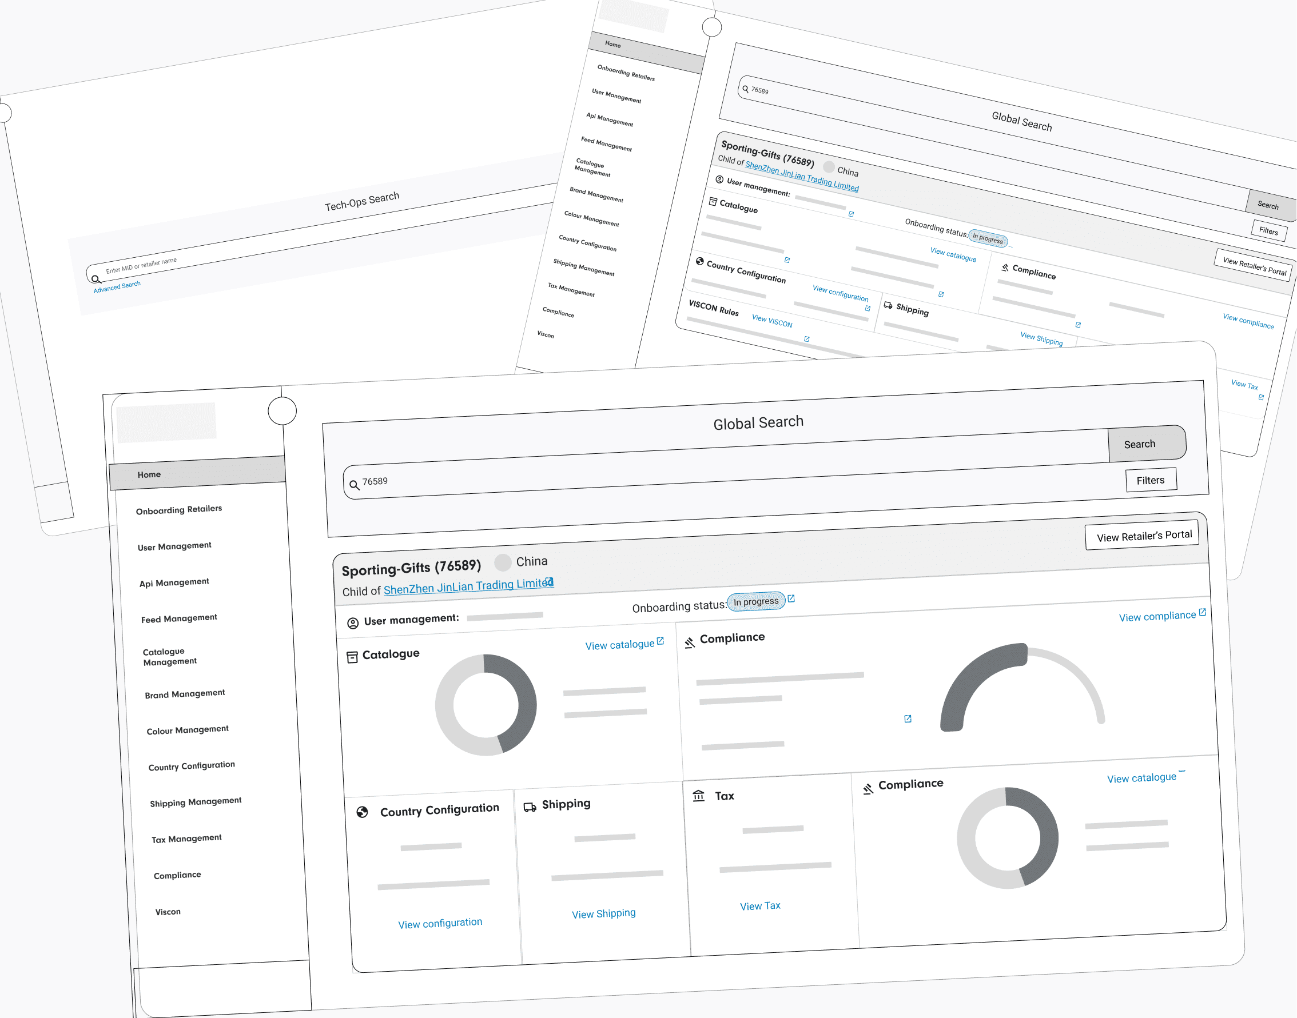Click the bank icon next to Tax
This screenshot has width=1297, height=1018.
click(698, 796)
